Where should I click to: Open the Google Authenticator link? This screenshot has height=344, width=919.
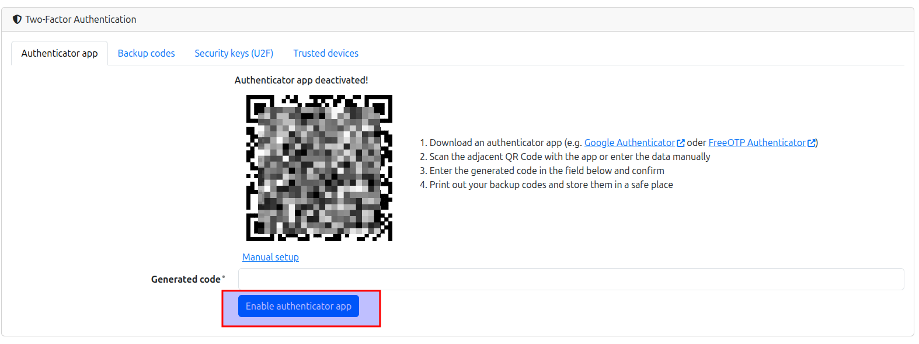click(x=629, y=143)
